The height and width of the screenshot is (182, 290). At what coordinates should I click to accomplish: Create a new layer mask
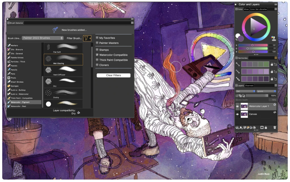(262, 128)
